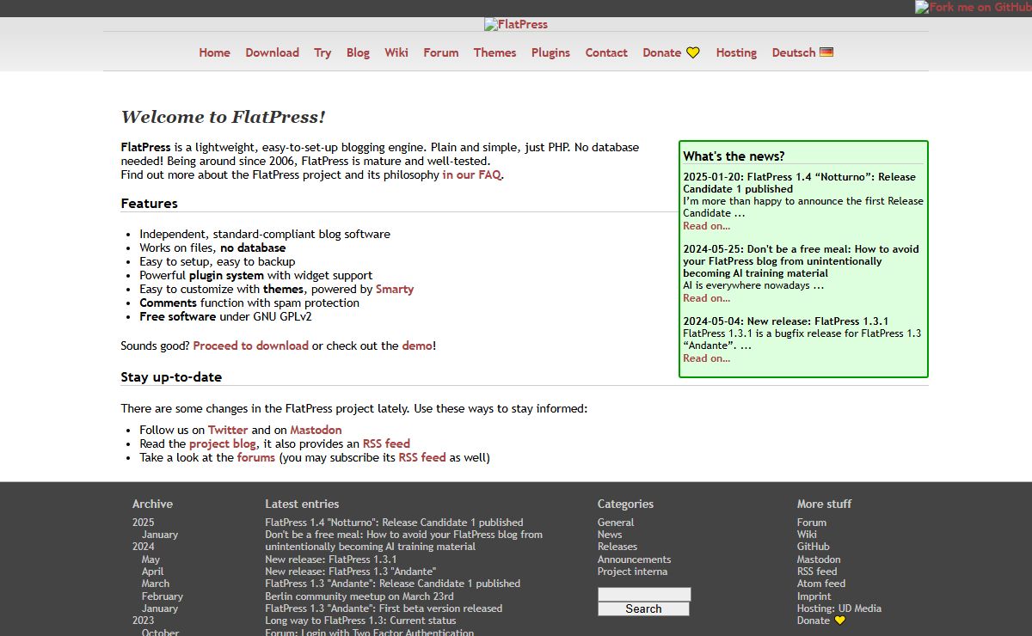Open RSS feed under More stuff
Image resolution: width=1032 pixels, height=636 pixels.
(x=817, y=572)
